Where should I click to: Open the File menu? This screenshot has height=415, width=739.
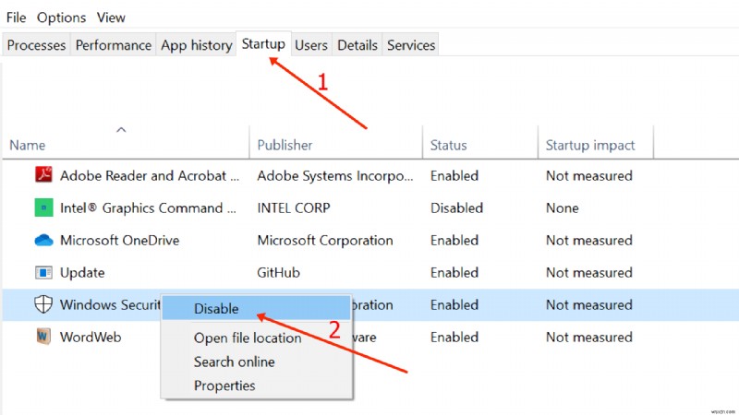(16, 18)
